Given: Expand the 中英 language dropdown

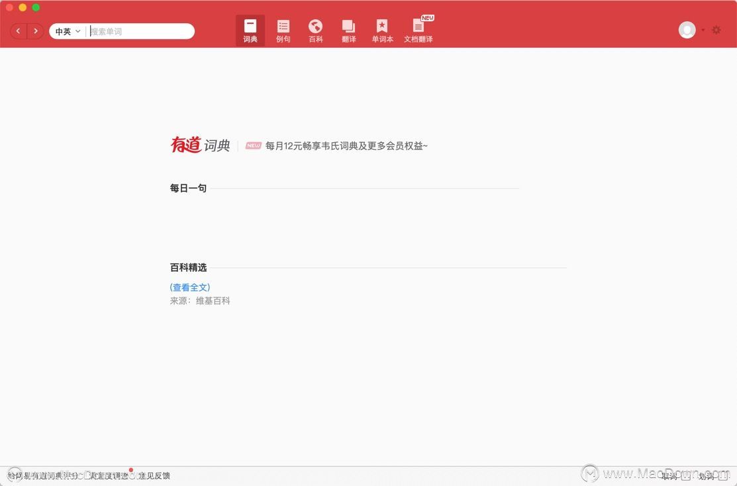Looking at the screenshot, I should 68,32.
